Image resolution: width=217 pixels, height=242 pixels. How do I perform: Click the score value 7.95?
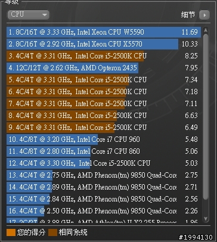(191, 68)
